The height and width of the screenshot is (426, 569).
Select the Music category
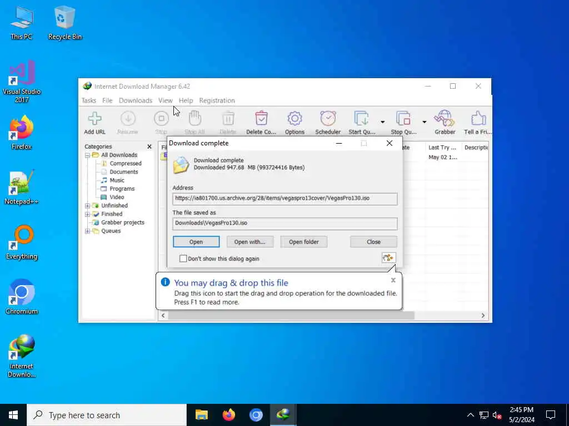click(117, 180)
